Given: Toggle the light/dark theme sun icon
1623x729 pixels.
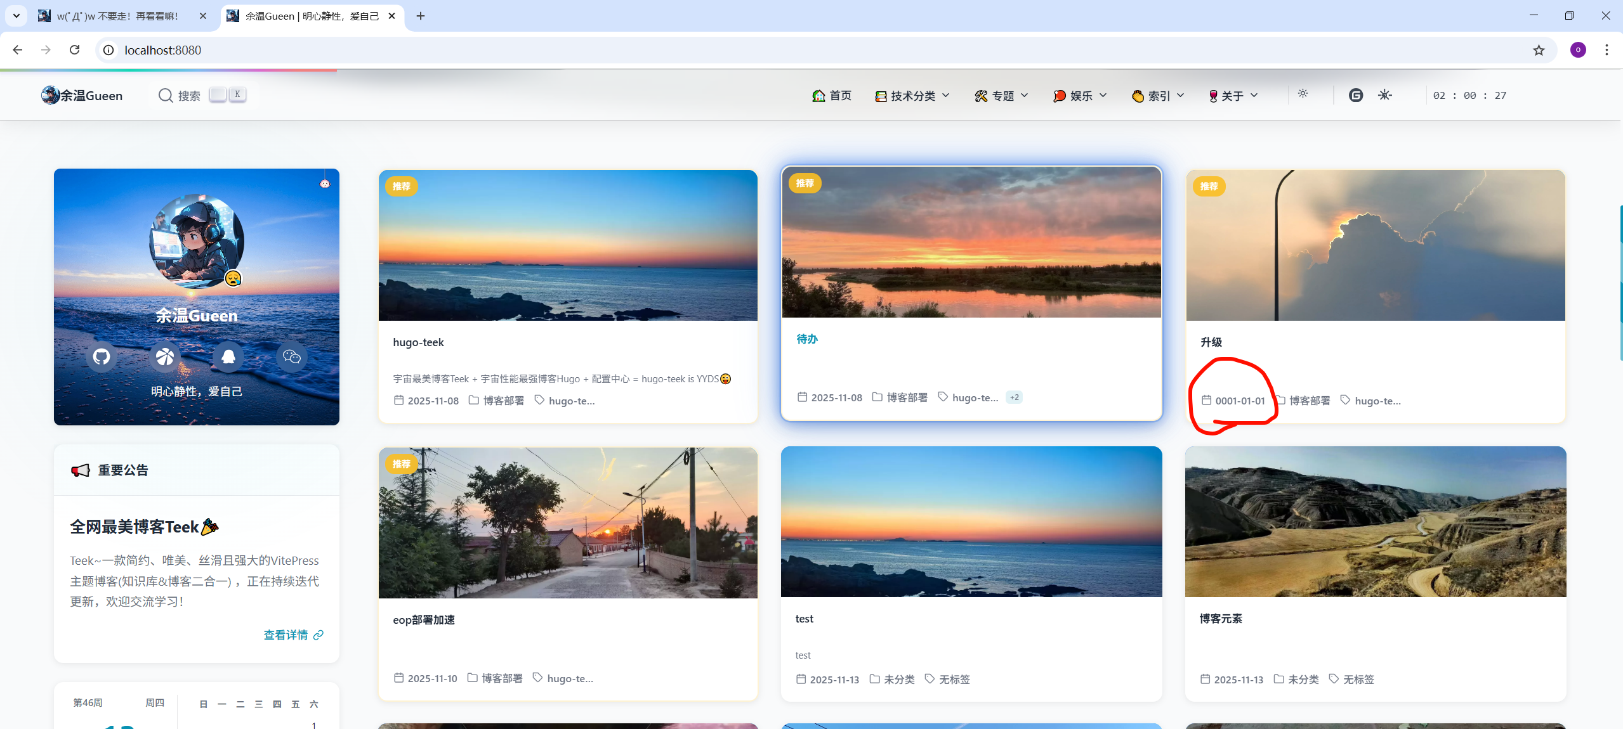Looking at the screenshot, I should (1303, 94).
